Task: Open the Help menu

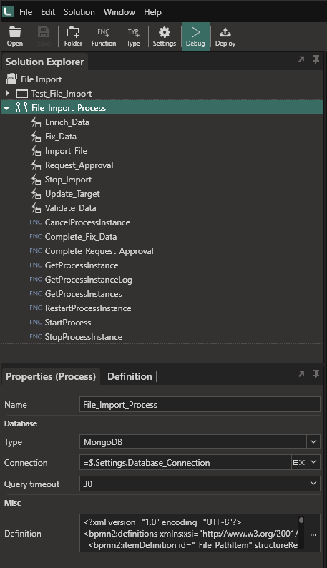Action: [152, 12]
